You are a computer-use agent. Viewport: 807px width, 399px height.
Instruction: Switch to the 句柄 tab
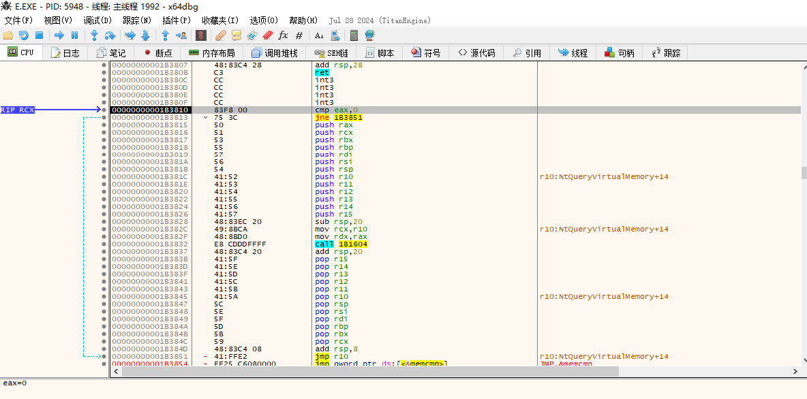620,53
